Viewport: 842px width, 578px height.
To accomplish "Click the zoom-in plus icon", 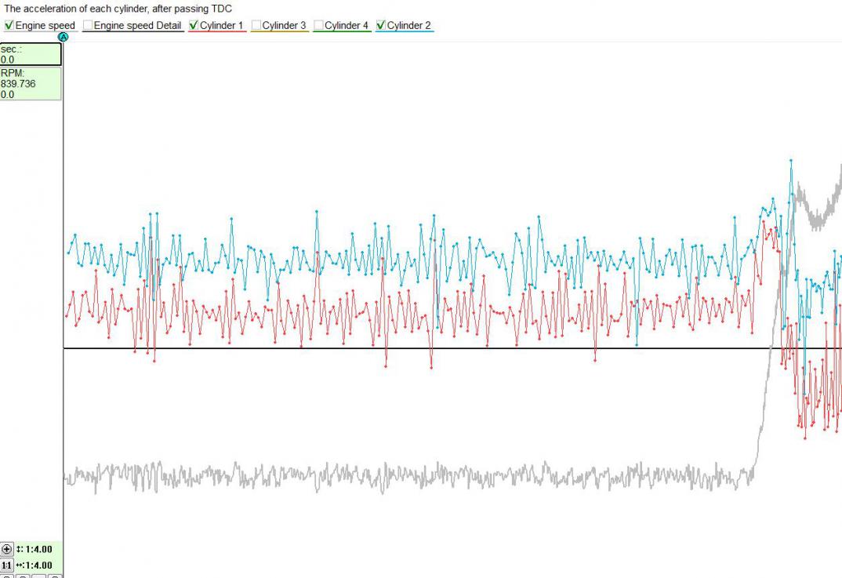I will (6, 549).
